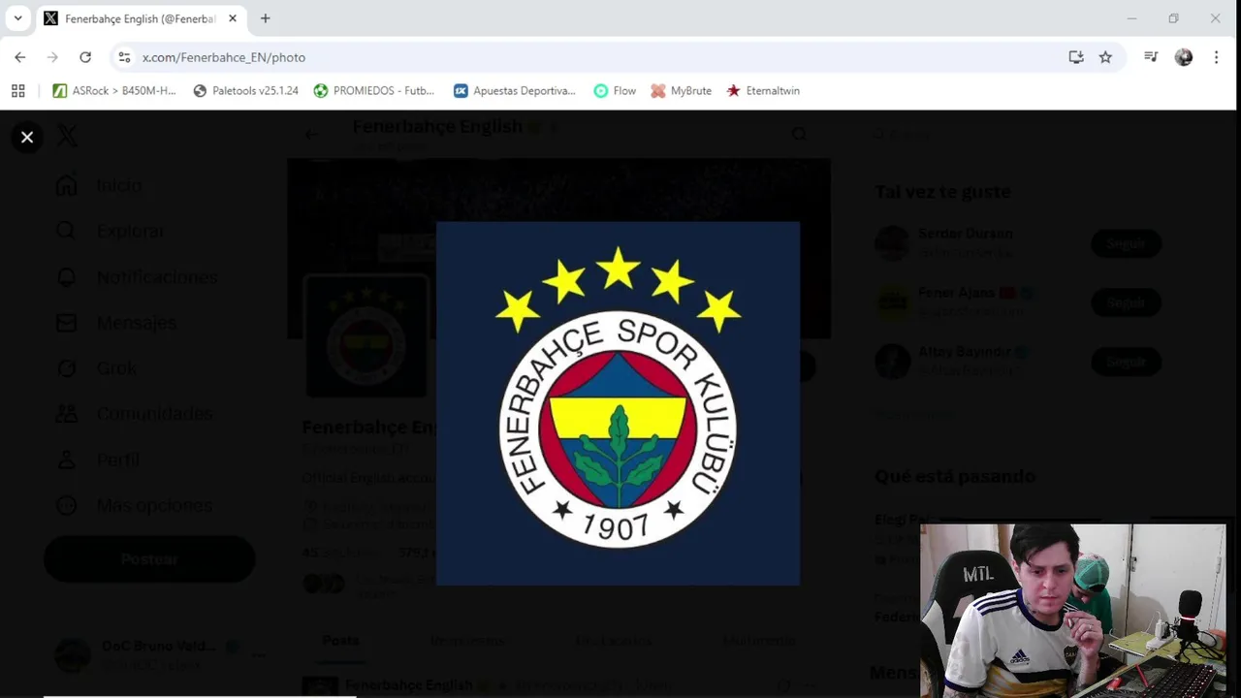The image size is (1241, 698).
Task: Follow Altay Bayındır with Seguir
Action: point(1126,362)
